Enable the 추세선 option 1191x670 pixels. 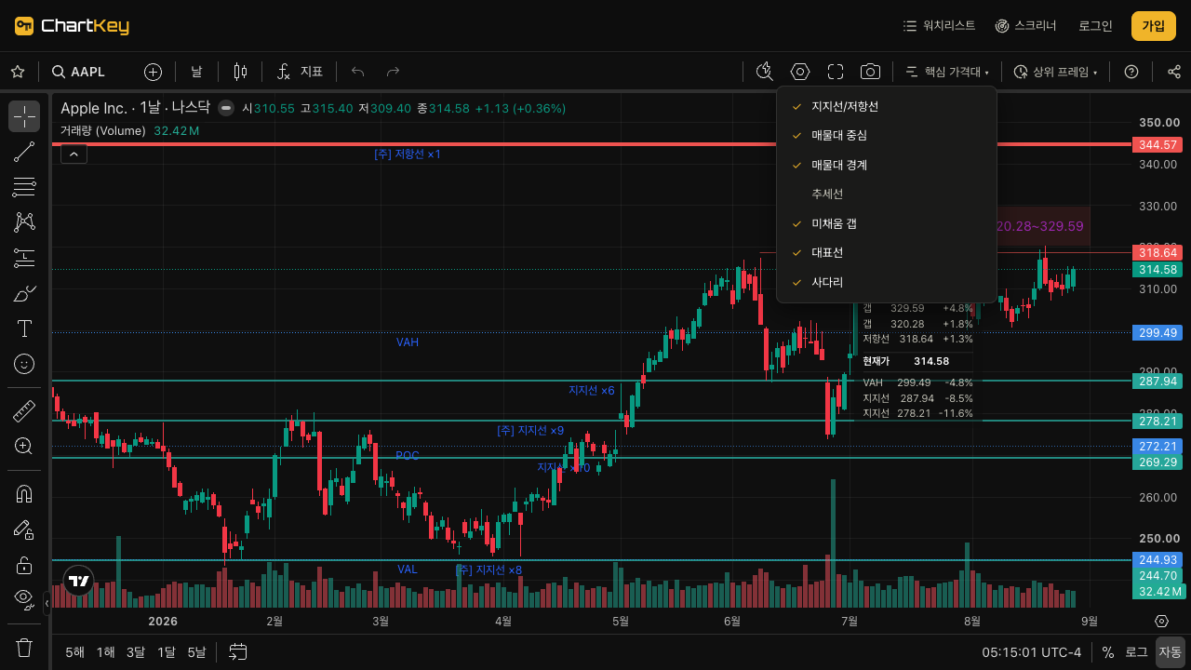[x=887, y=194]
